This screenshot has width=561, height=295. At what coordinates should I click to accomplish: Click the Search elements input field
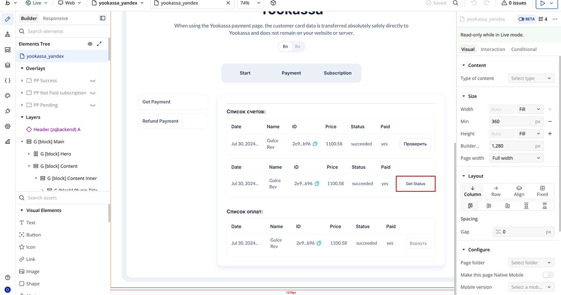pos(62,31)
